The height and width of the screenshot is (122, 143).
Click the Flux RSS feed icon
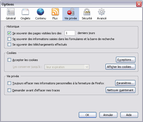(55, 12)
